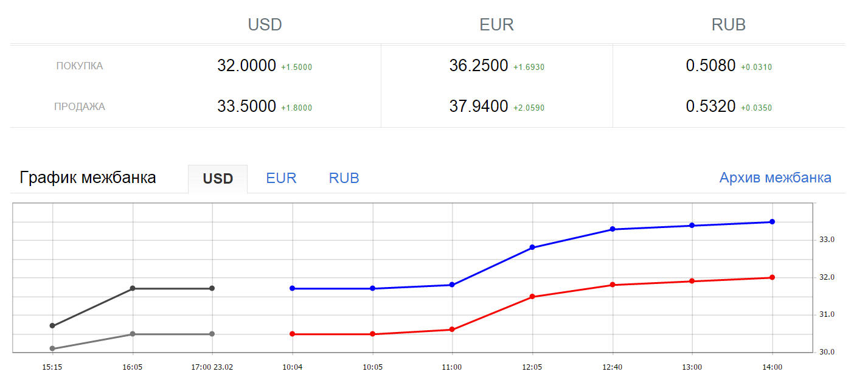Image resolution: width=851 pixels, height=377 pixels.
Task: Click the dark gray point at 16:05
Action: (133, 288)
